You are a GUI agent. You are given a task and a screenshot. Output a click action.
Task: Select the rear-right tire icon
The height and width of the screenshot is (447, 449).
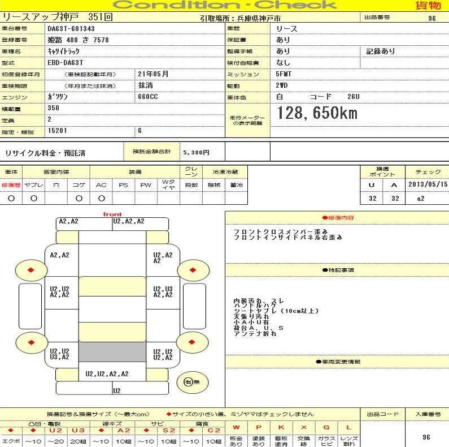coord(193,342)
